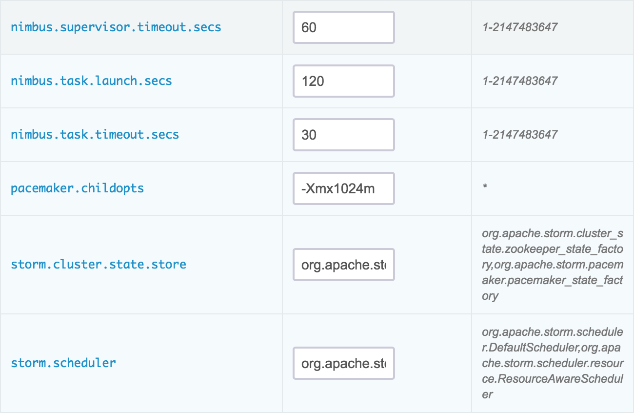Screen dimensions: 634x413
Task: Click the nimbus.task.timeout.secs value input
Action: [x=343, y=135]
